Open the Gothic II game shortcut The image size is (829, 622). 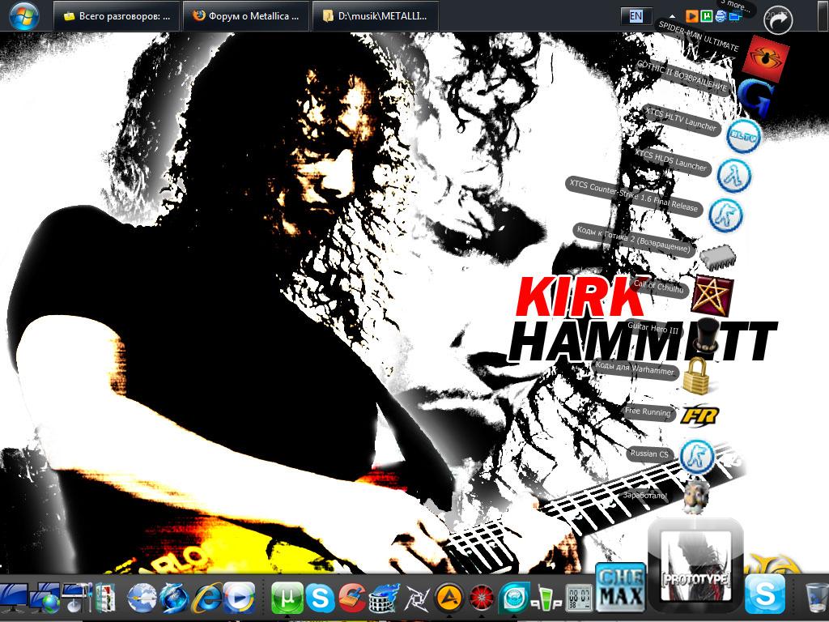[756, 97]
